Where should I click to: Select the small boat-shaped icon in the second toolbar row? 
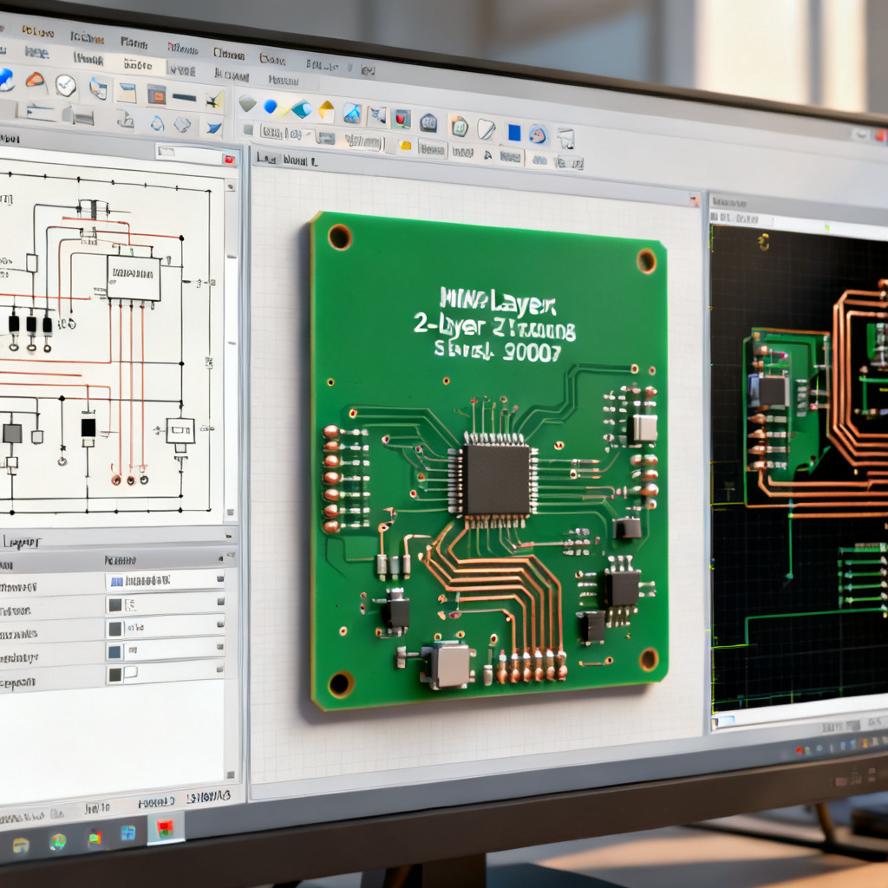tap(125, 120)
